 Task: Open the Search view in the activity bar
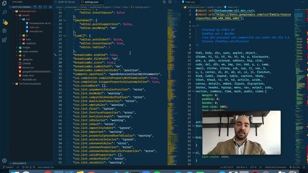(4, 12)
